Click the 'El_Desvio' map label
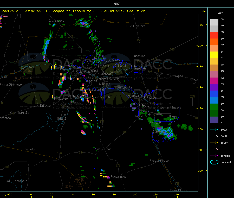This screenshot has height=198, width=234. pos(61,99)
